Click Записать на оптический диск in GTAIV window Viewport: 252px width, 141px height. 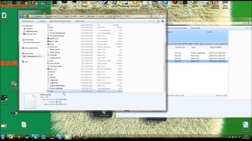click(x=60, y=21)
